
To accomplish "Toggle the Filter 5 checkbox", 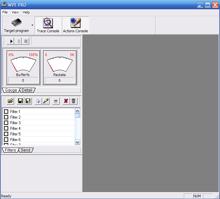I will 6,134.
